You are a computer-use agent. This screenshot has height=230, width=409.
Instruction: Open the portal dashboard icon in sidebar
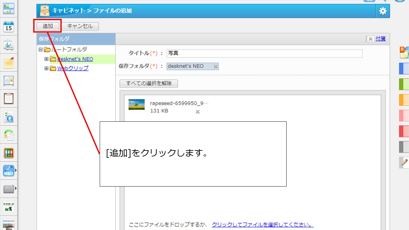[9, 8]
